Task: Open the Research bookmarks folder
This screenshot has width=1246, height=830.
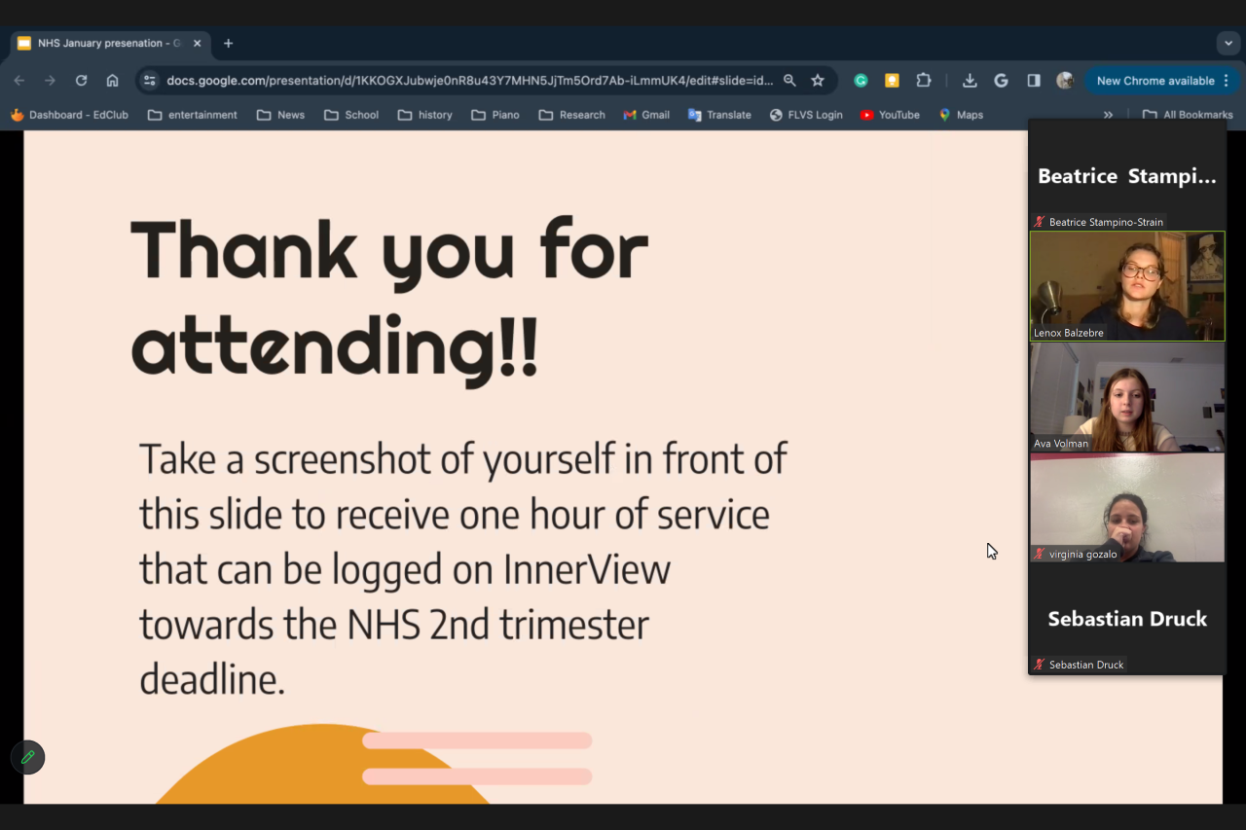Action: point(572,115)
